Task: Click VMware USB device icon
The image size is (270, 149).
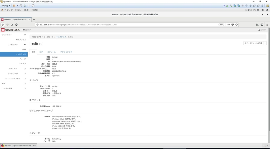Action: click(x=262, y=6)
